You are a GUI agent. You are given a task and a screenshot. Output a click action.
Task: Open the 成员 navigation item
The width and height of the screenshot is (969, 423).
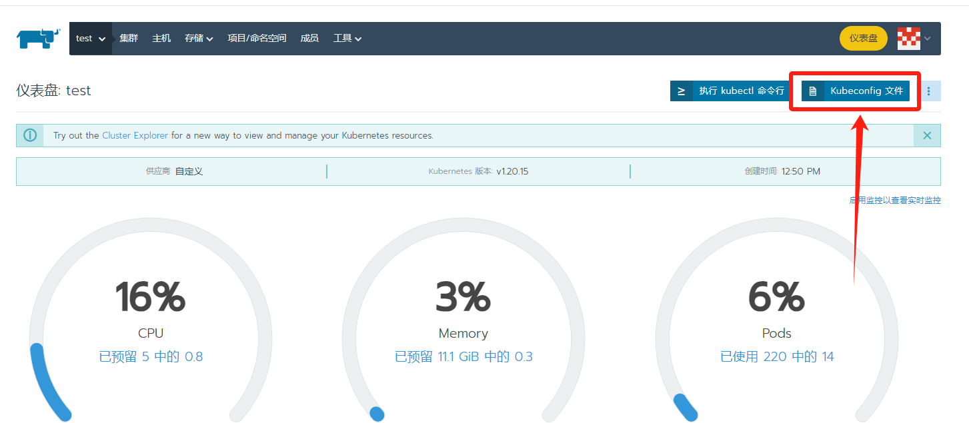309,39
